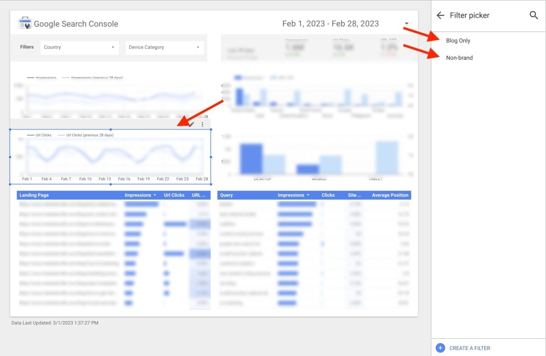
Task: Select the Blog Only filter
Action: [458, 41]
